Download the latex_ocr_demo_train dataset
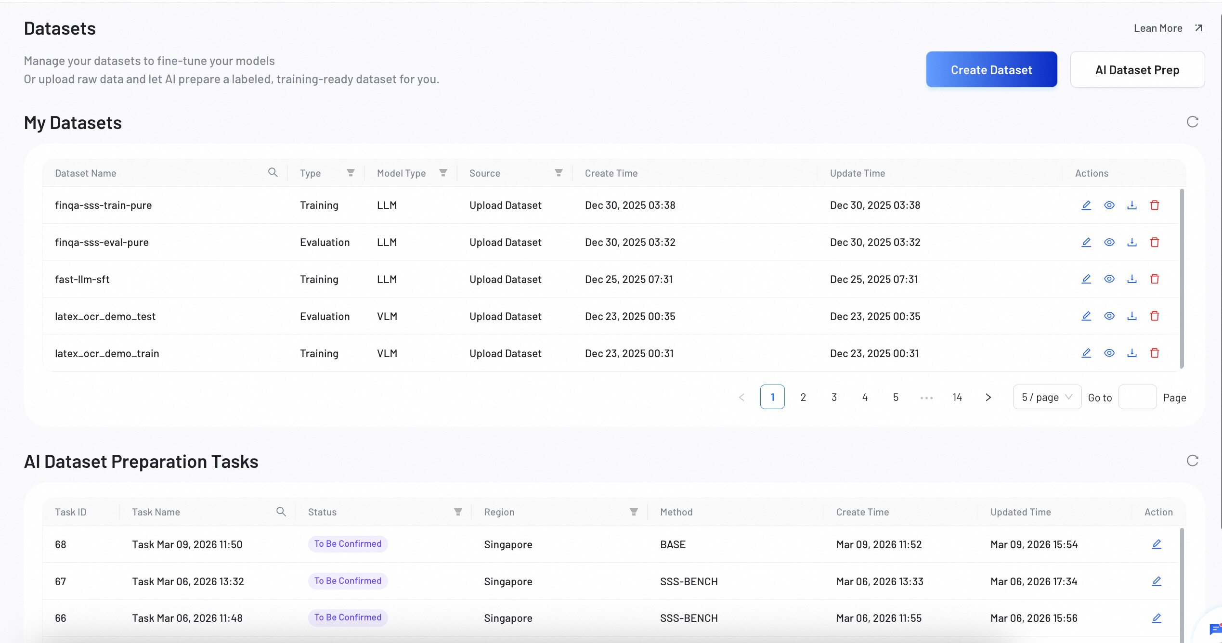The height and width of the screenshot is (643, 1222). click(x=1132, y=353)
